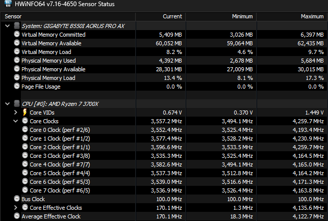
Task: Click the clock icon for Physical Memory Load
Action: point(17,77)
